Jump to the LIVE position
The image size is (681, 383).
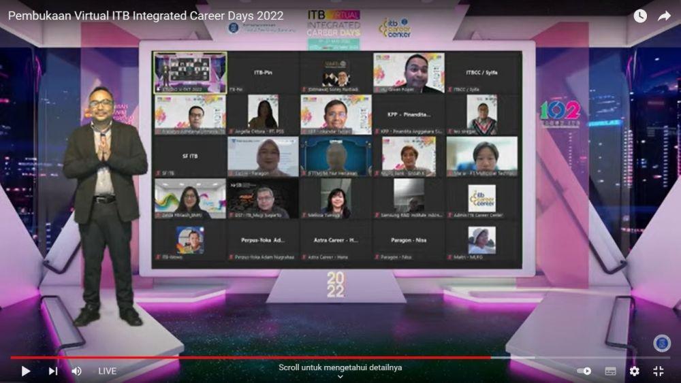tap(108, 371)
